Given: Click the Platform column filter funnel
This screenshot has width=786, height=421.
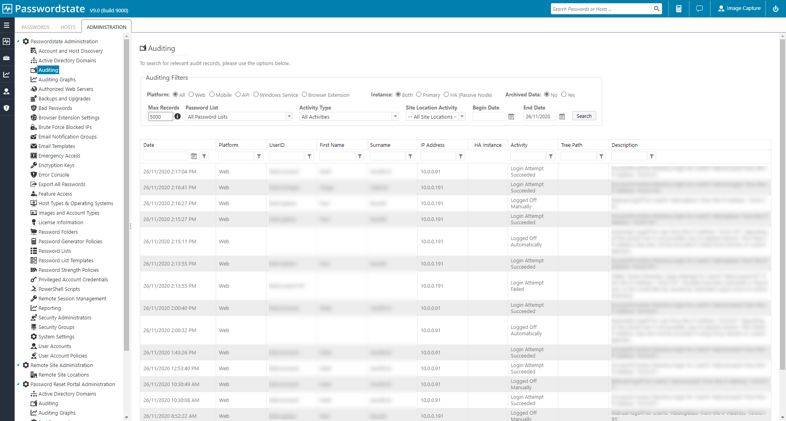Looking at the screenshot, I should tap(259, 156).
